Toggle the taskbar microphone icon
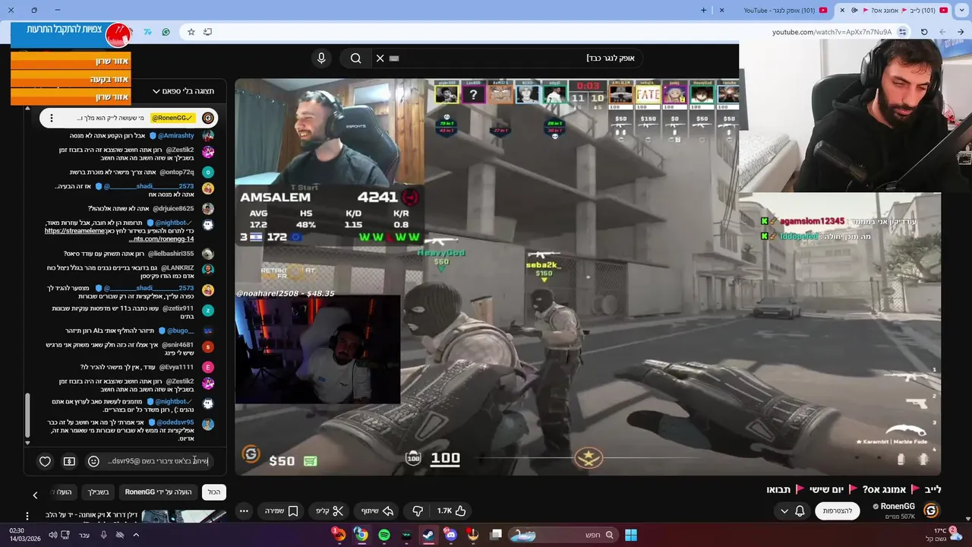Viewport: 972px width, 547px height. coord(103,535)
